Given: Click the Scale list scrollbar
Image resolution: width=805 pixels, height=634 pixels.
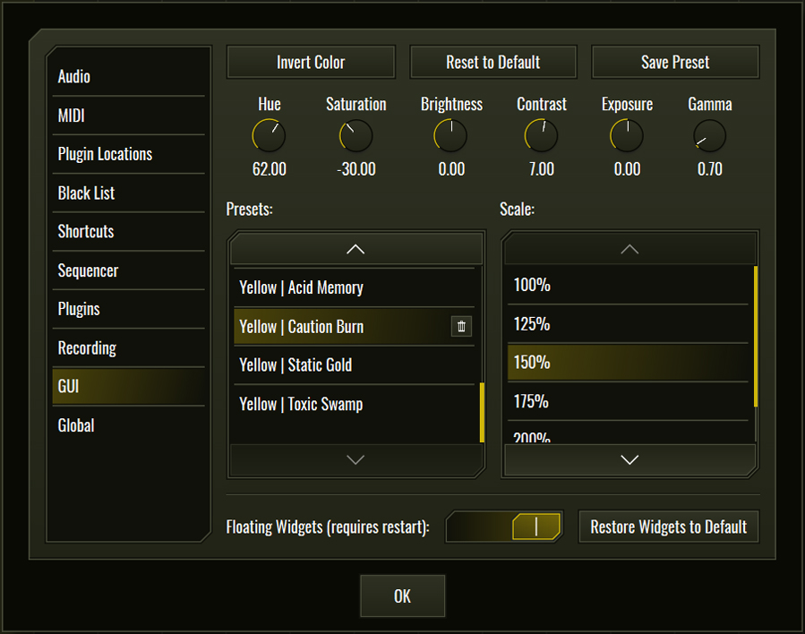Looking at the screenshot, I should click(x=756, y=336).
